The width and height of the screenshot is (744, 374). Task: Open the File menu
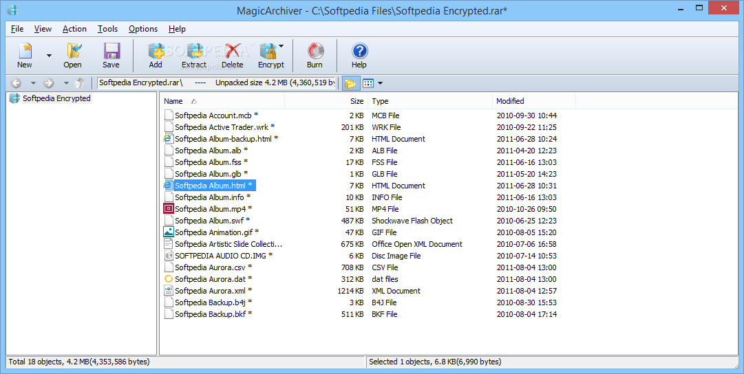17,29
